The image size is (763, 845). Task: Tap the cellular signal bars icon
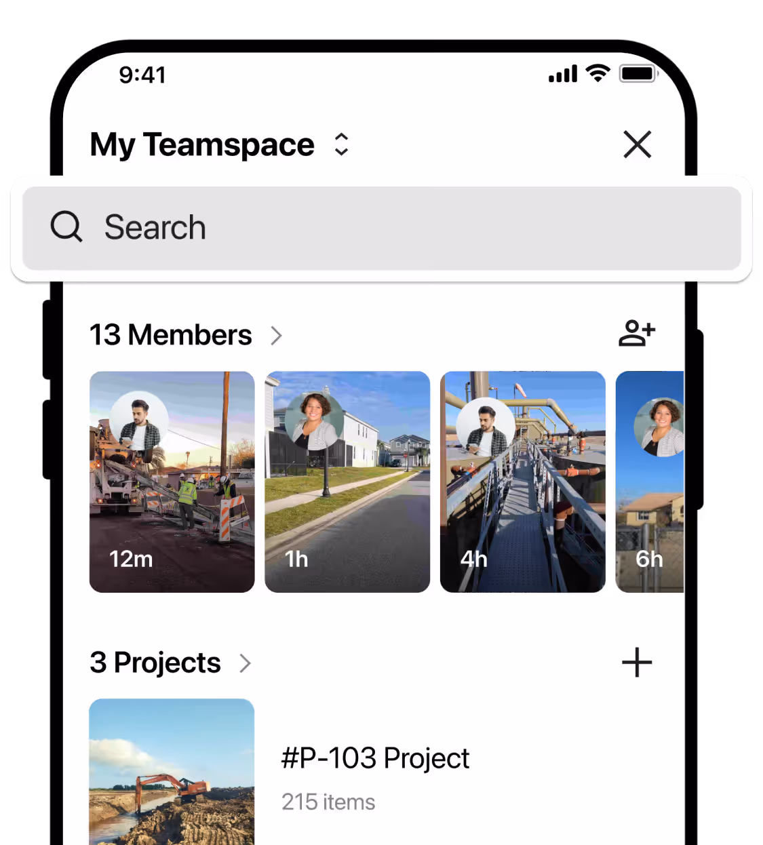click(563, 74)
